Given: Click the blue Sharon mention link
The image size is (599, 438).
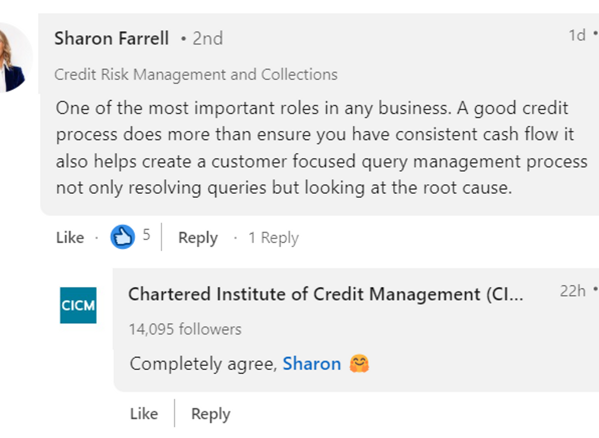Looking at the screenshot, I should coord(311,364).
